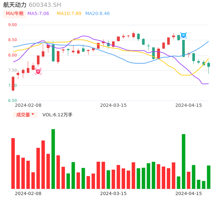Open the 成交量 indicator dropdown

coord(25,115)
